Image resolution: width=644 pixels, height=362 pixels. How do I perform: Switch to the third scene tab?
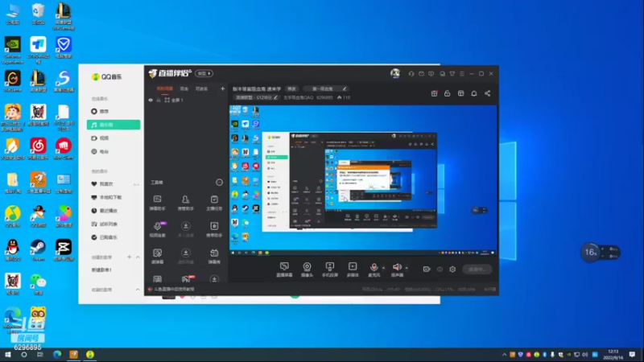[x=201, y=88]
